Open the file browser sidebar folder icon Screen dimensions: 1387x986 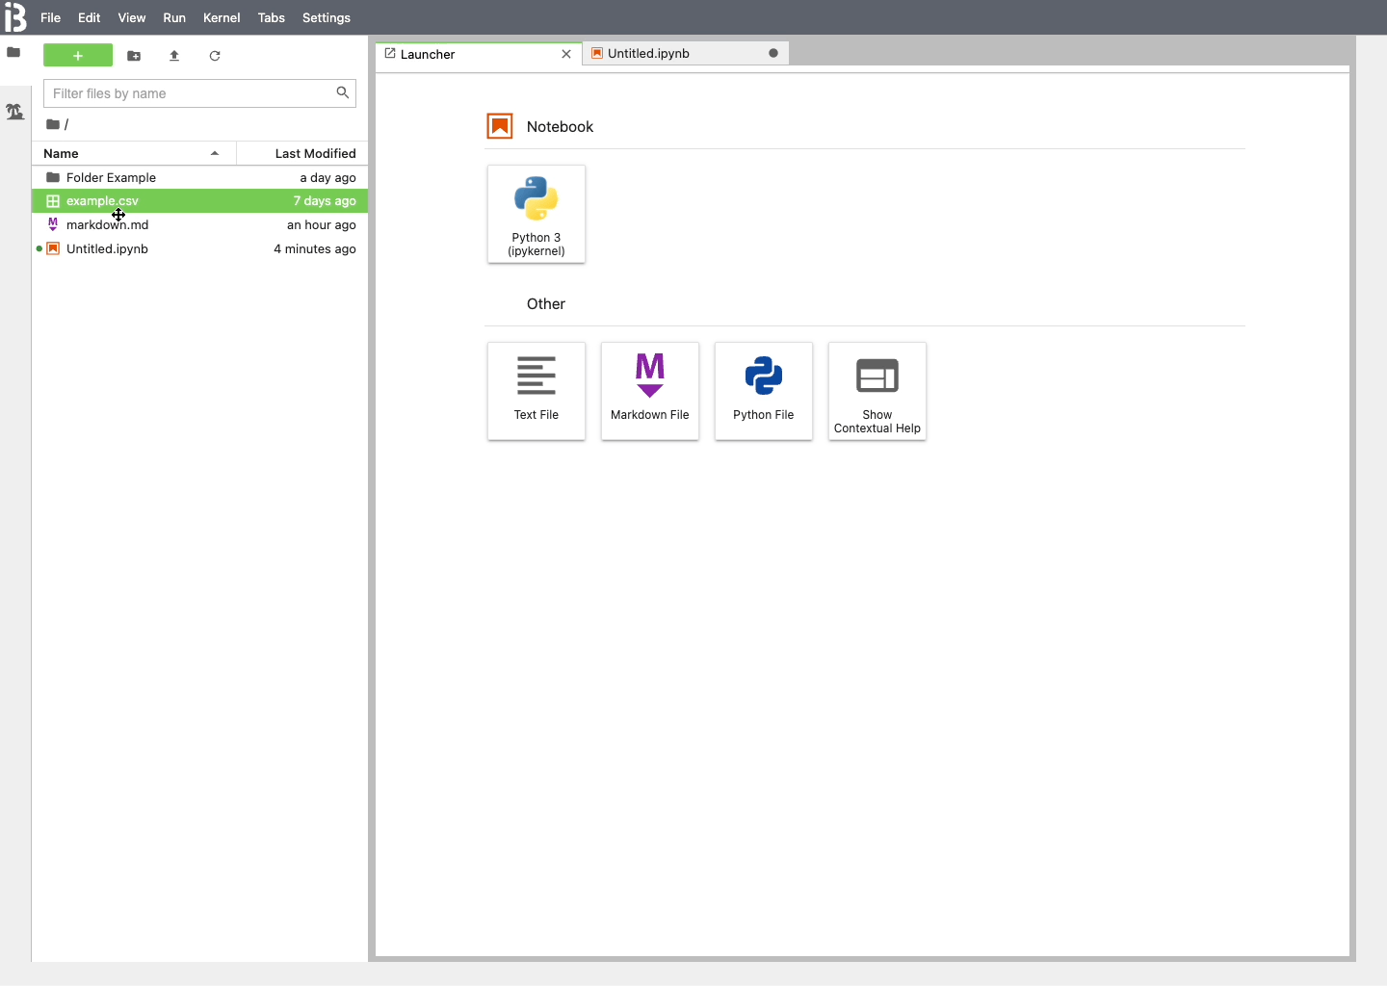click(13, 53)
